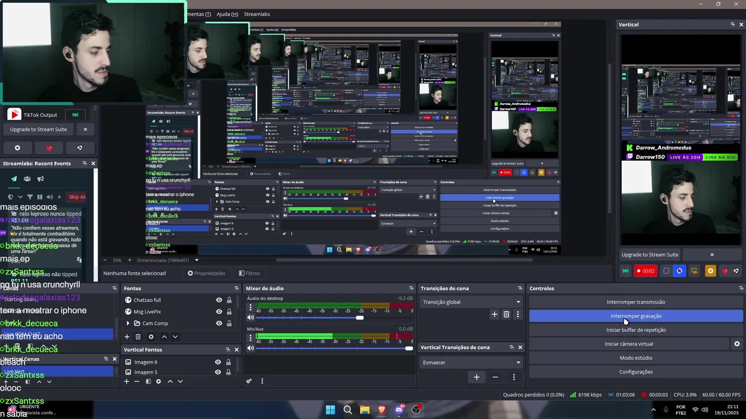746x419 pixels.
Task: Click the Áudio do desktop volume slider
Action: point(334,318)
